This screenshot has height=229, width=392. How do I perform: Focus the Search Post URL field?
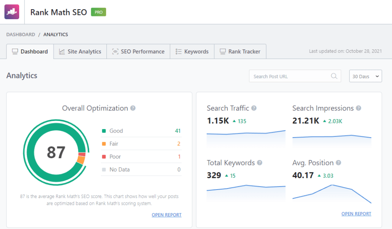tap(295, 76)
